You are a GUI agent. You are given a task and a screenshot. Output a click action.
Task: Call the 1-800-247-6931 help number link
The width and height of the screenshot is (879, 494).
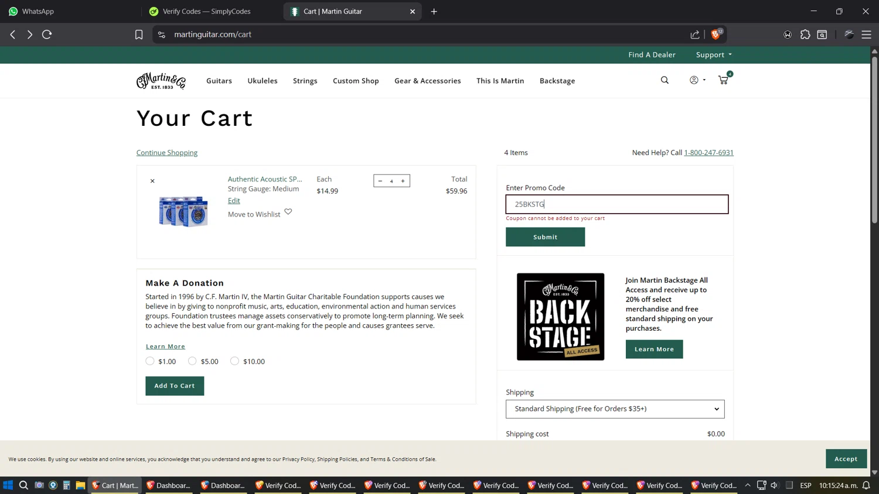tap(708, 153)
